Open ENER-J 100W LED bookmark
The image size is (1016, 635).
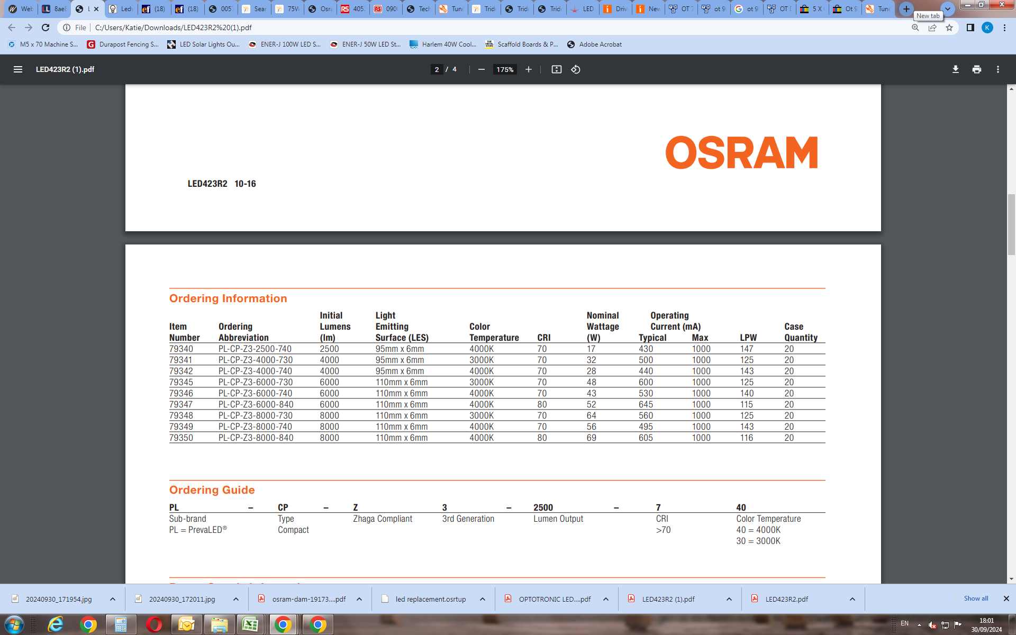[x=285, y=44]
